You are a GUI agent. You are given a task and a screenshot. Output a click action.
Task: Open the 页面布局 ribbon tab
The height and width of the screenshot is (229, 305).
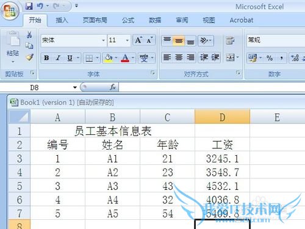point(95,20)
